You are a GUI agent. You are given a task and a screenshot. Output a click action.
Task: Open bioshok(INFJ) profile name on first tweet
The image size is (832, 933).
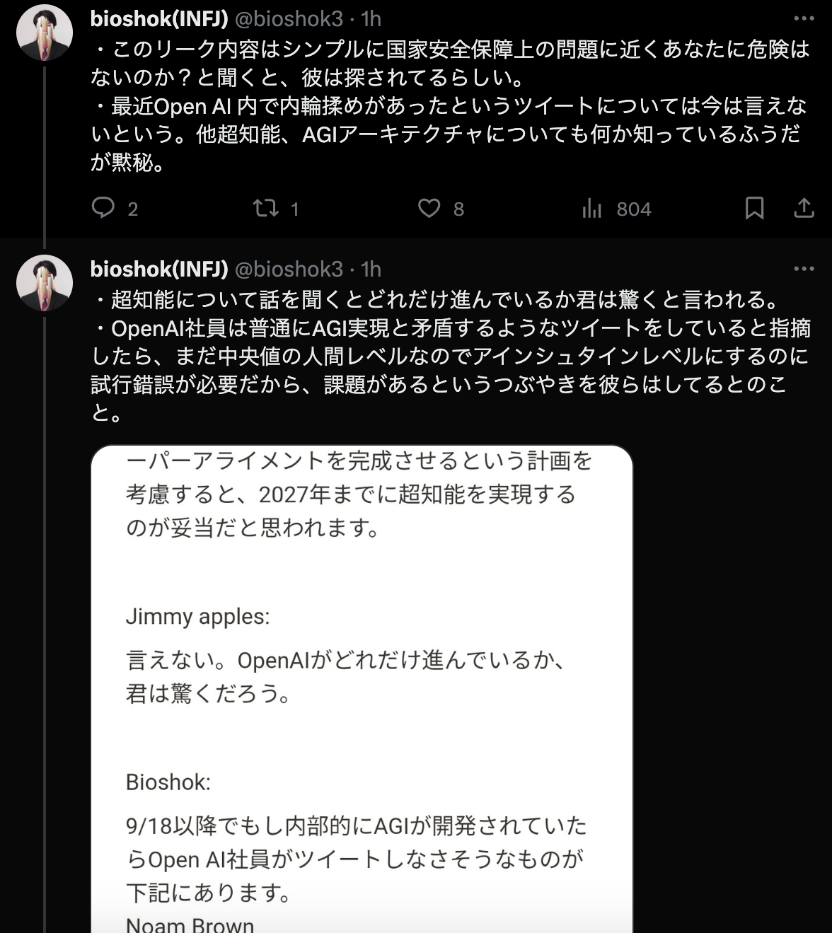pos(159,18)
